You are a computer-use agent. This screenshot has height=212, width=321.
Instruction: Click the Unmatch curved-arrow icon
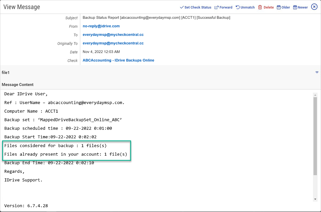[238, 7]
